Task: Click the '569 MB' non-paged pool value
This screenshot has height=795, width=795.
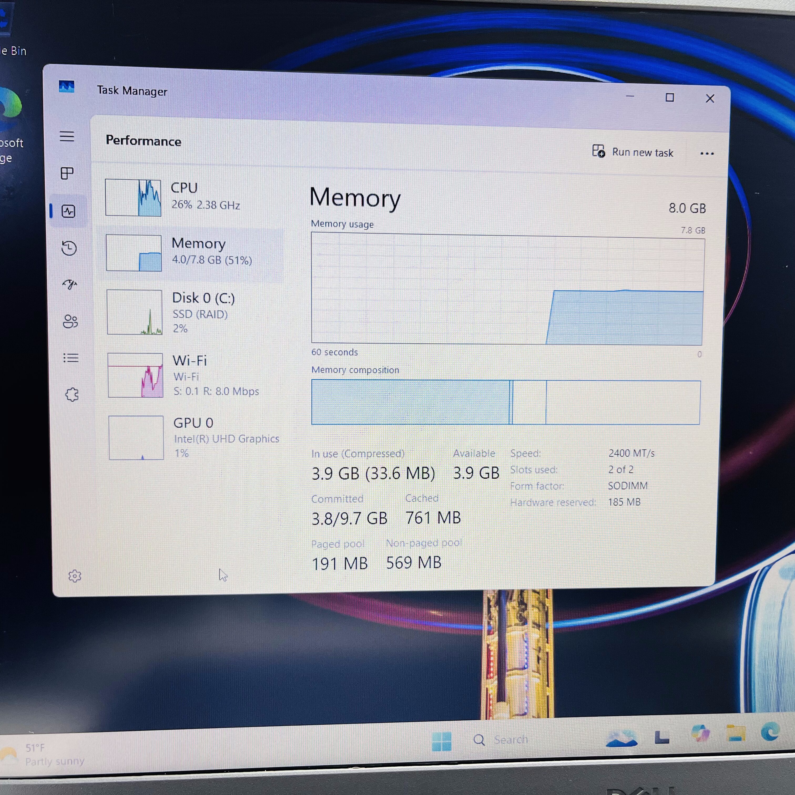Action: pos(414,563)
